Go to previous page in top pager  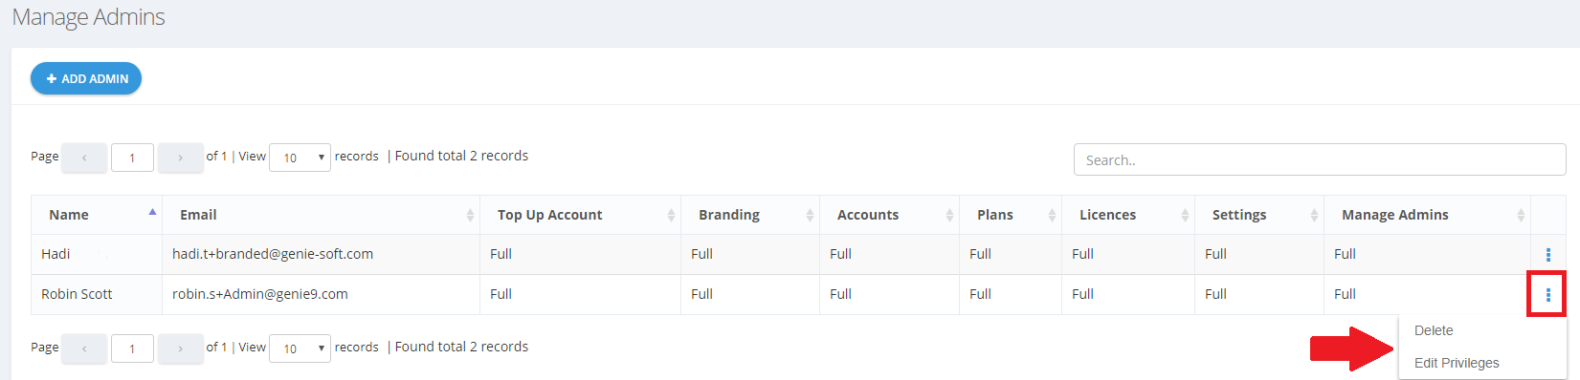(x=84, y=158)
